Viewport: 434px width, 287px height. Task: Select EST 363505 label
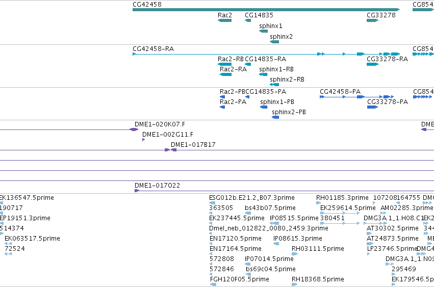point(221,208)
